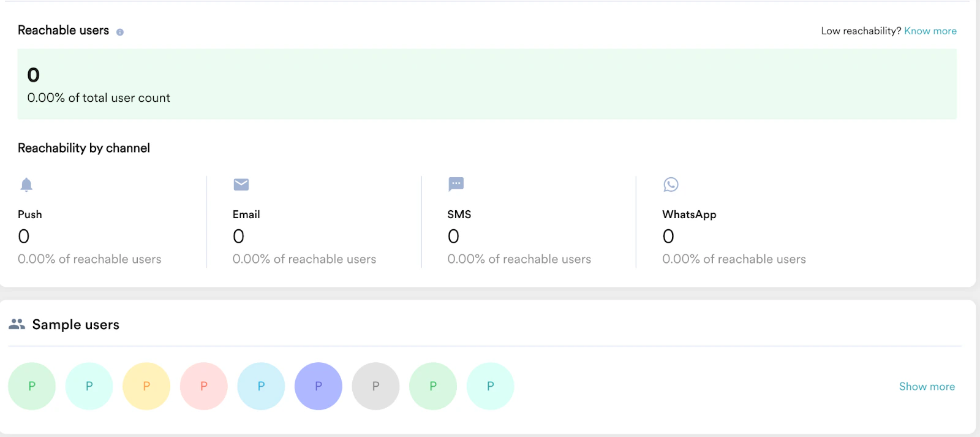The image size is (980, 437).
Task: Click the Reachable users heading
Action: tap(63, 31)
